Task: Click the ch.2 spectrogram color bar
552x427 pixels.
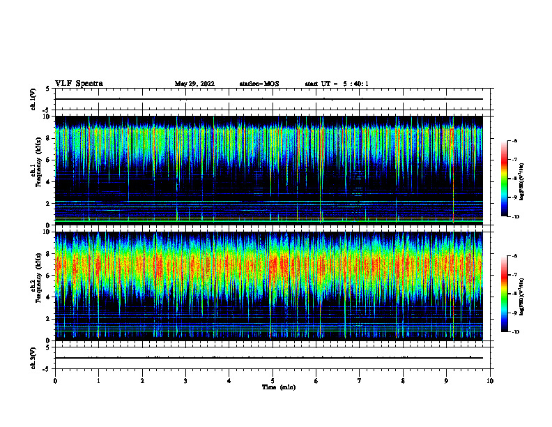Action: 504,294
